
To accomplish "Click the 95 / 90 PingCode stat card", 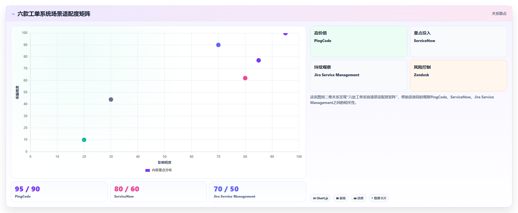I will 59,192.
